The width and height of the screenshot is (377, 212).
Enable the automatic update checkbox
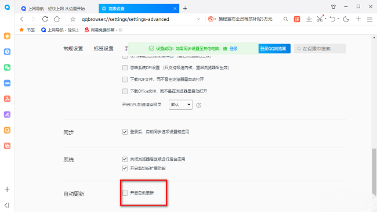(125, 193)
